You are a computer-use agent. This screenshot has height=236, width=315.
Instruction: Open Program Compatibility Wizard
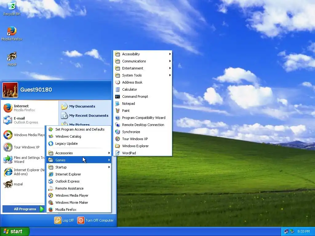pos(143,118)
